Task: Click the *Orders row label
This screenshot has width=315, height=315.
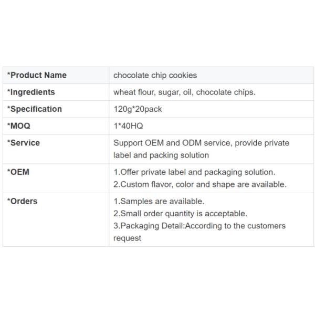Action: [23, 201]
